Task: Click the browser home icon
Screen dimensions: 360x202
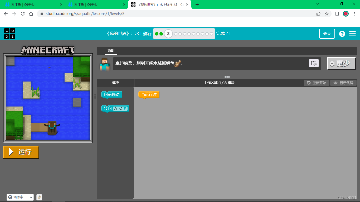Action: tap(31, 14)
